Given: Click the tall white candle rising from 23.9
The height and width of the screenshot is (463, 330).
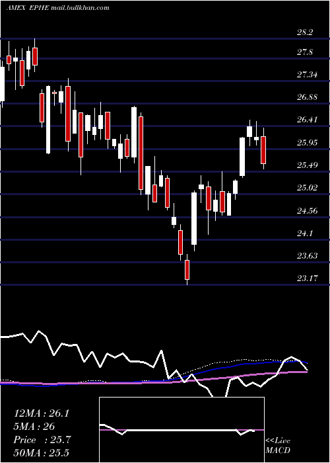Looking at the screenshot, I should pos(194,218).
